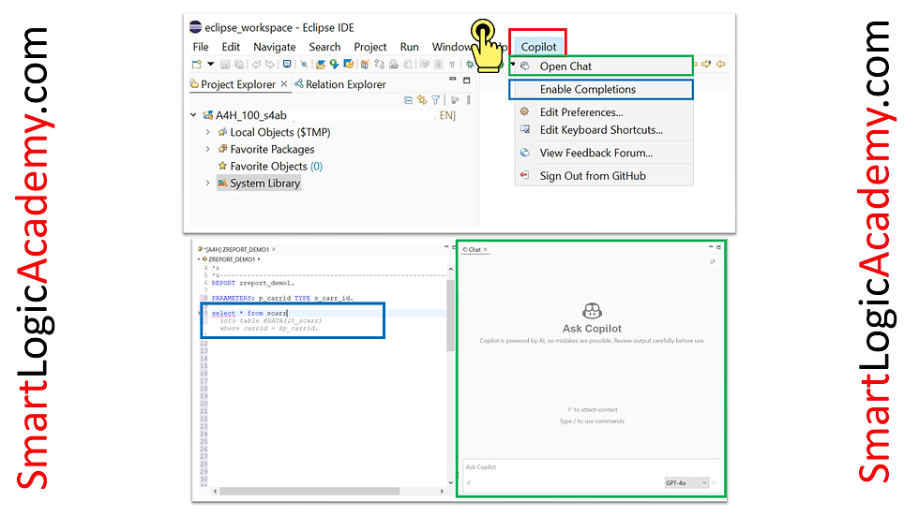919x516 pixels.
Task: Open the Copilot menu in menu bar
Action: pyautogui.click(x=538, y=47)
